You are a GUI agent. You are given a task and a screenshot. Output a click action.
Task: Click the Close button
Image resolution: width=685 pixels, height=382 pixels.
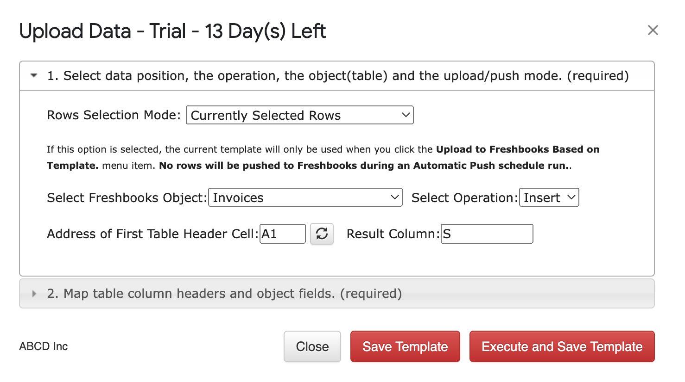pyautogui.click(x=312, y=346)
